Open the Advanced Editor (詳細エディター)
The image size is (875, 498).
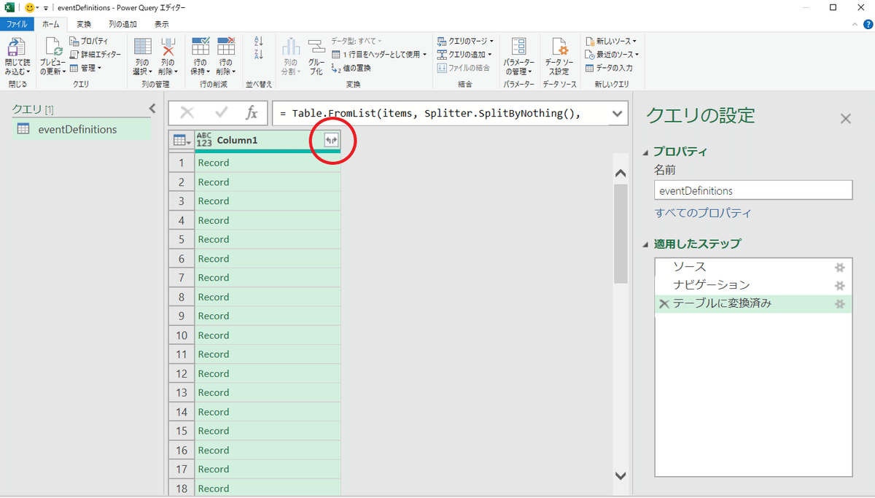click(x=96, y=55)
